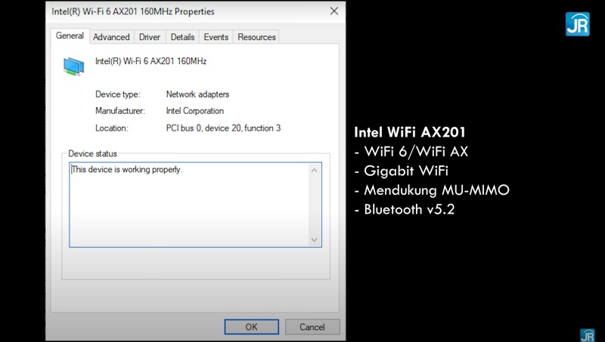Click the Network adapters device type value
605x342 pixels.
point(197,94)
